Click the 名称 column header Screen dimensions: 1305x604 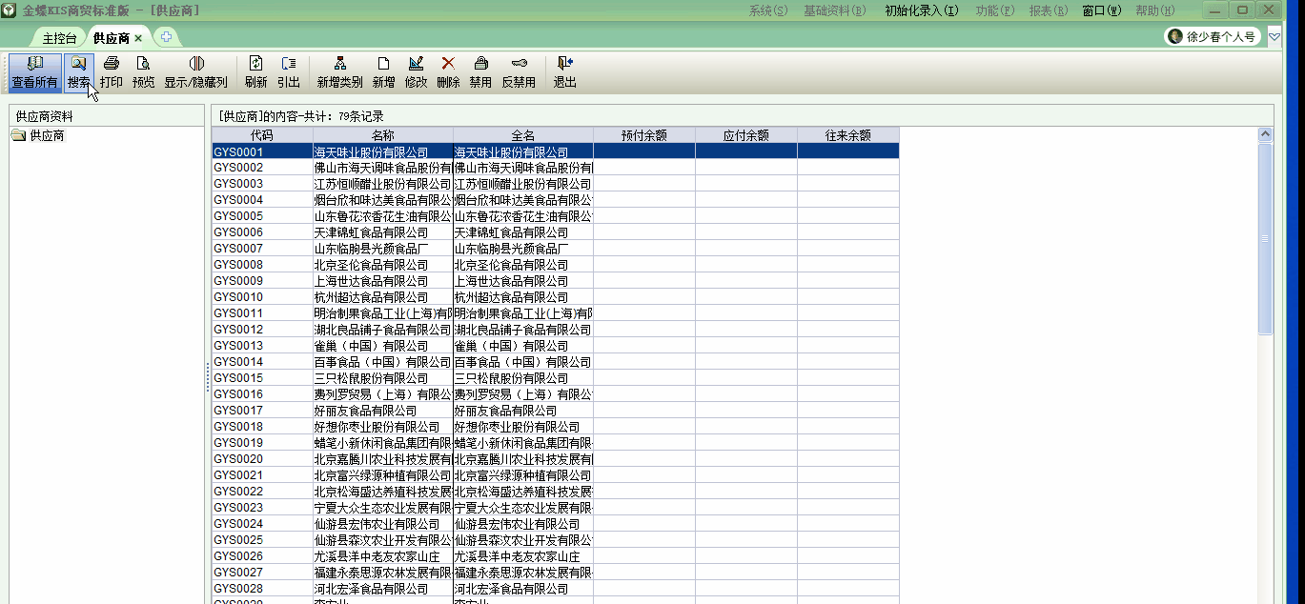point(382,135)
